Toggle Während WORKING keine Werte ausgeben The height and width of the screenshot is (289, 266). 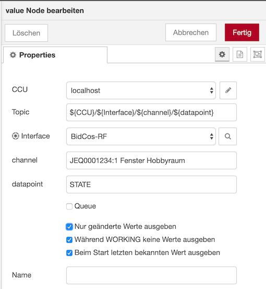(69, 240)
